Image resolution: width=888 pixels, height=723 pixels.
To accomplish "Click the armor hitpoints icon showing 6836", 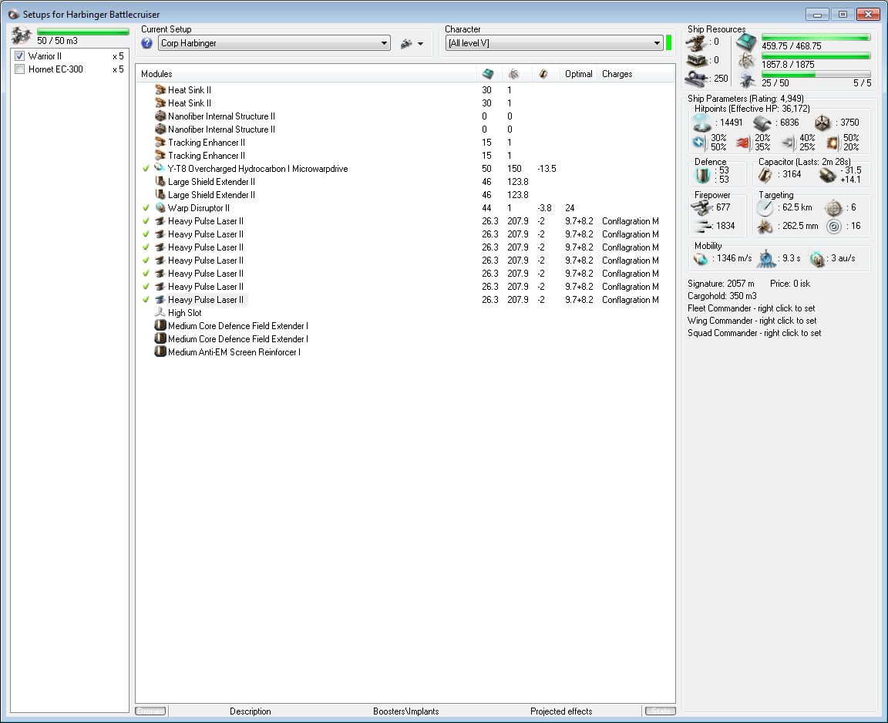I will tap(762, 123).
